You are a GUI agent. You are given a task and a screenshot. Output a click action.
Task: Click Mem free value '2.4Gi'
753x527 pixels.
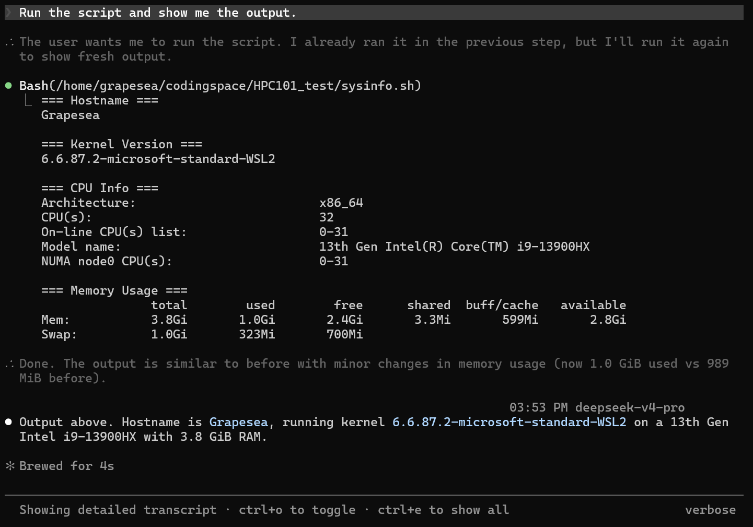(x=345, y=320)
